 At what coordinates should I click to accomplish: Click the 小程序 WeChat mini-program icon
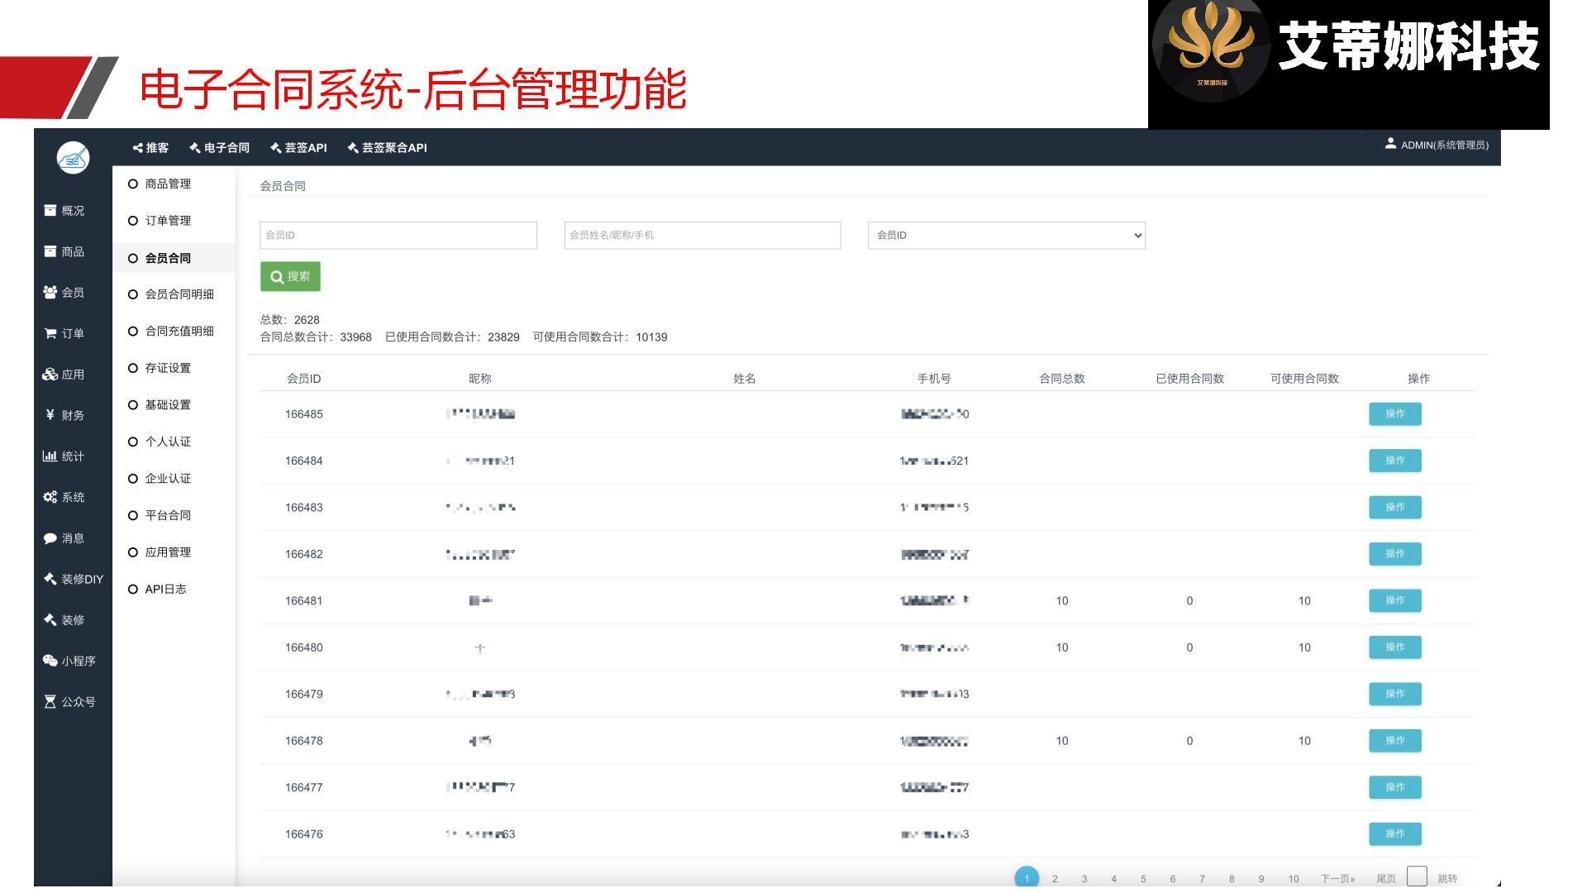pos(50,661)
